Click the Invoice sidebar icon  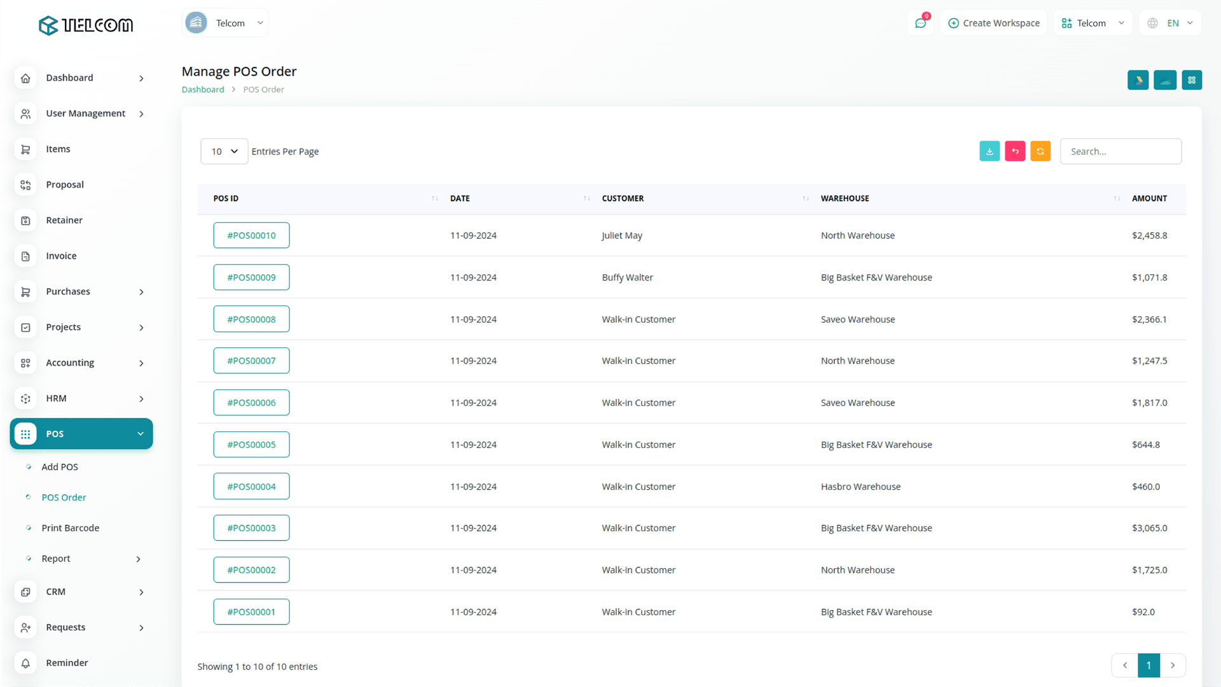[x=25, y=256]
